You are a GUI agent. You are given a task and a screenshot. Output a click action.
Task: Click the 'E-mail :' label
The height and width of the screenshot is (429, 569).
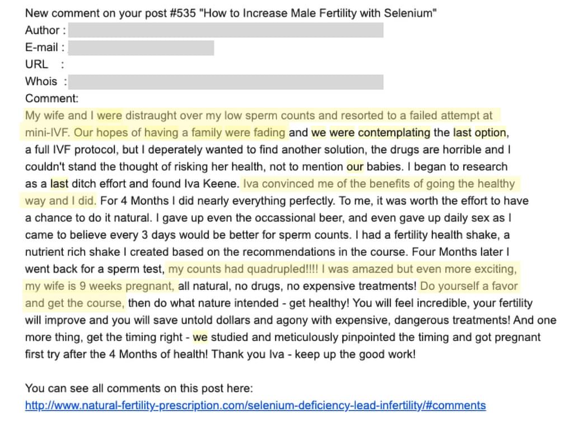click(x=45, y=47)
